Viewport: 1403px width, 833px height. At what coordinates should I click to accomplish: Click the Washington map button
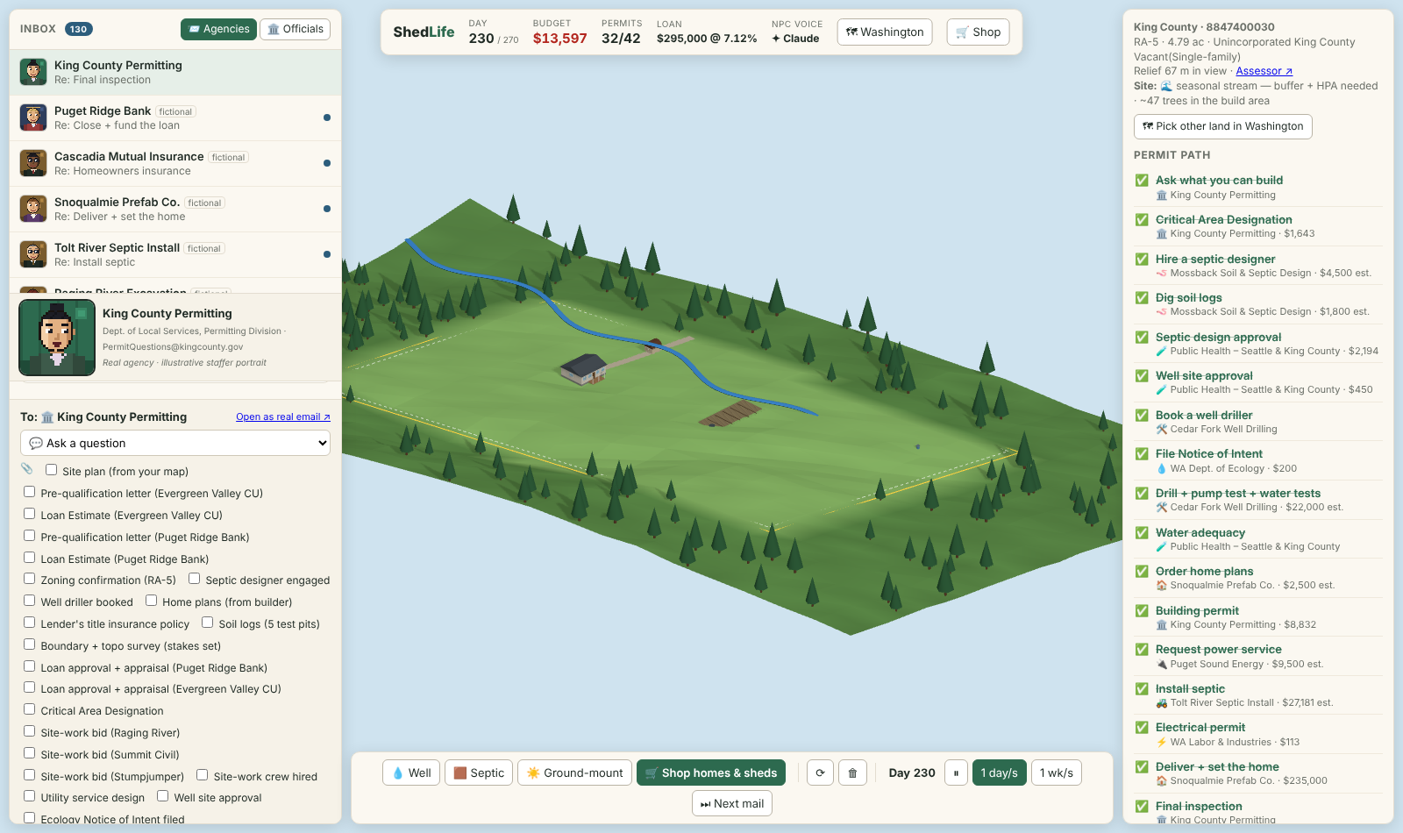[885, 32]
